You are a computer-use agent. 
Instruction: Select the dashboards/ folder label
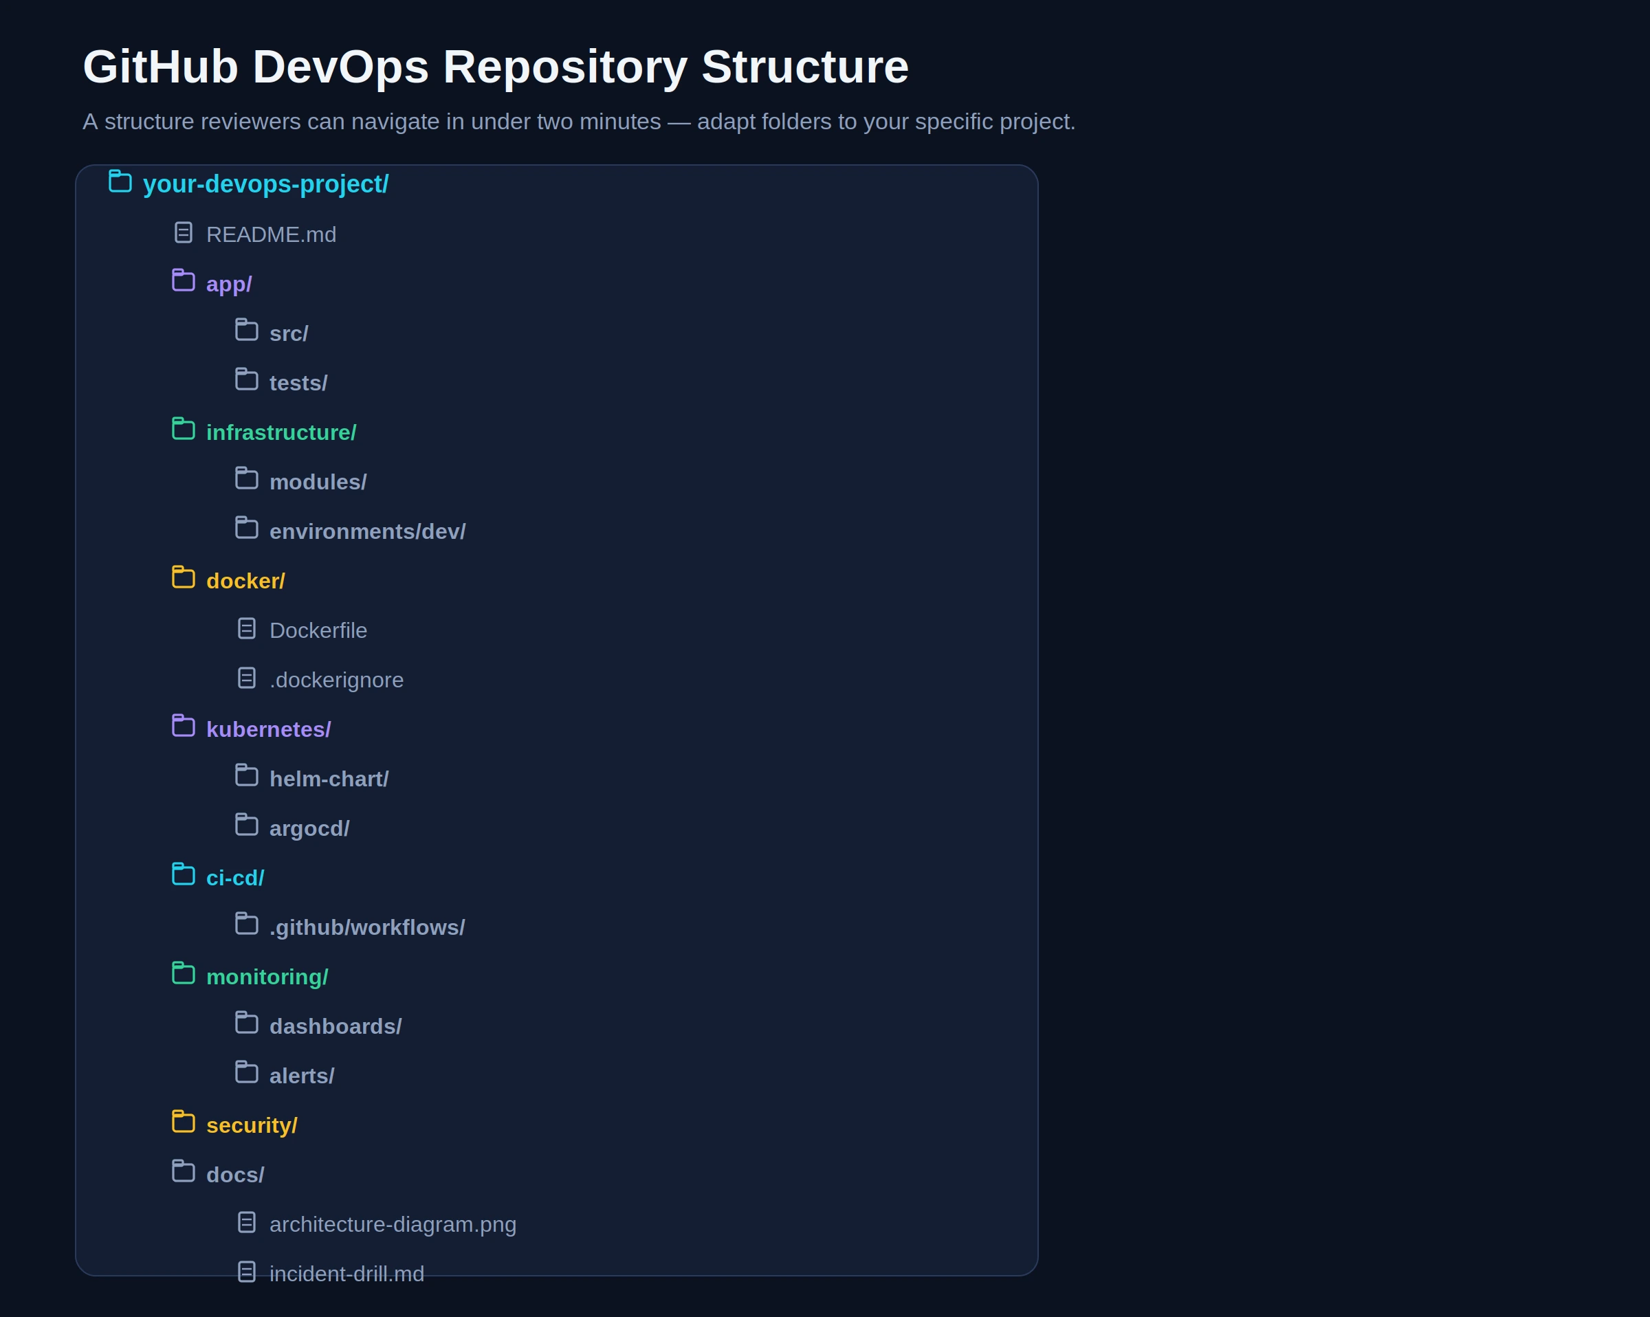[x=335, y=1026]
